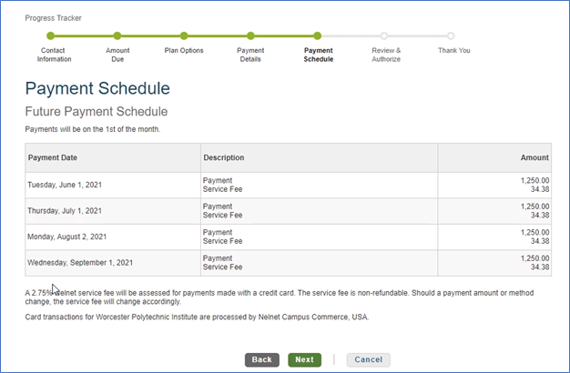Click the Payment Details progress dot

(250, 35)
